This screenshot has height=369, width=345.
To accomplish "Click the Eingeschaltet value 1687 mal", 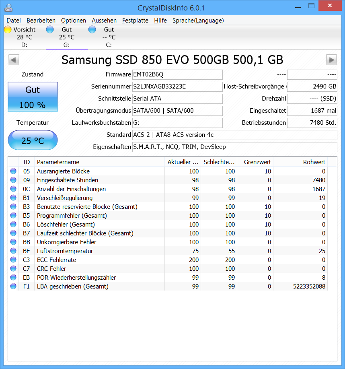I will [x=312, y=111].
